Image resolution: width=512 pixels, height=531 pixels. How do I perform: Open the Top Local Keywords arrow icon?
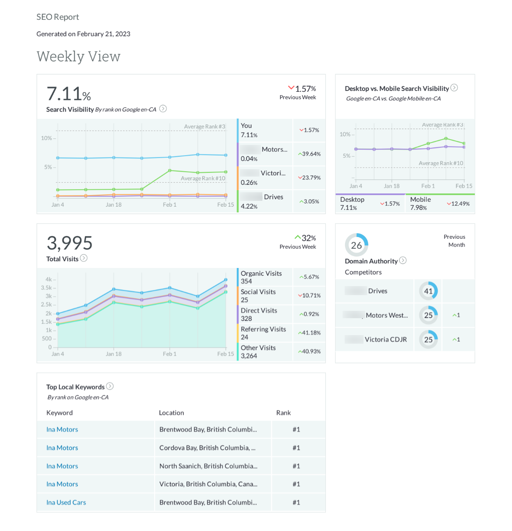pos(110,386)
